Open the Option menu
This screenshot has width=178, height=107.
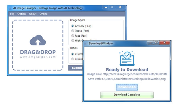(x=22, y=14)
